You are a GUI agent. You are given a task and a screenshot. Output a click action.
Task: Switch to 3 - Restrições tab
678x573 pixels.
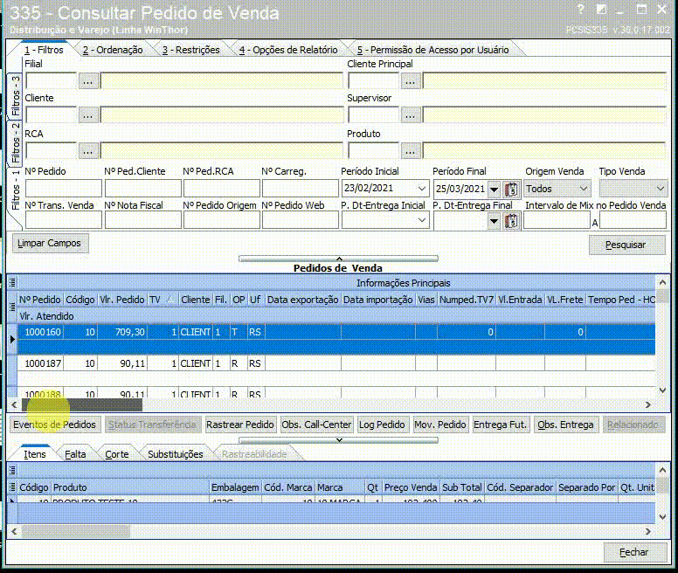coord(190,50)
